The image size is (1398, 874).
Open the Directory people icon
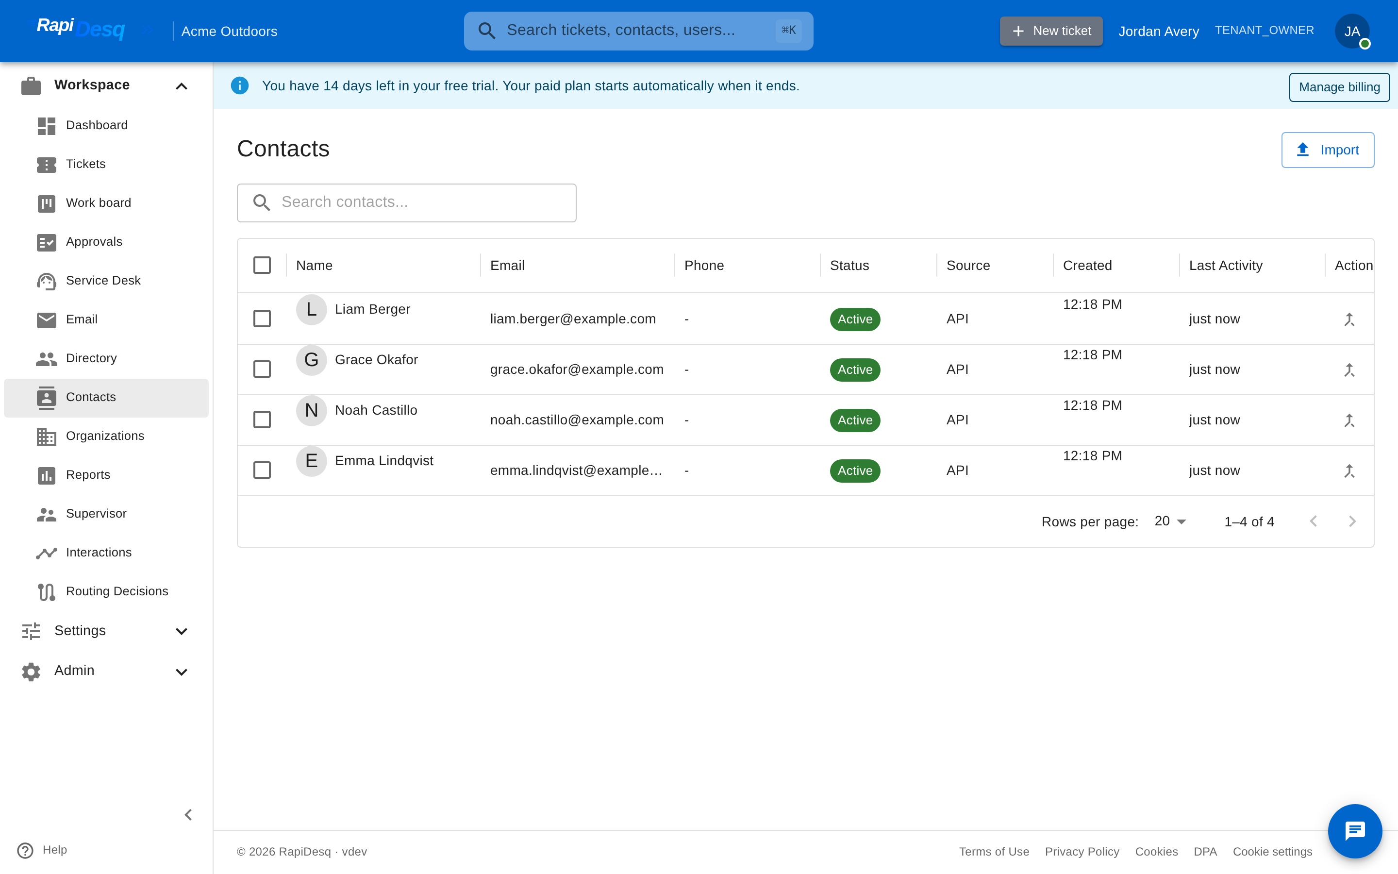pos(46,358)
